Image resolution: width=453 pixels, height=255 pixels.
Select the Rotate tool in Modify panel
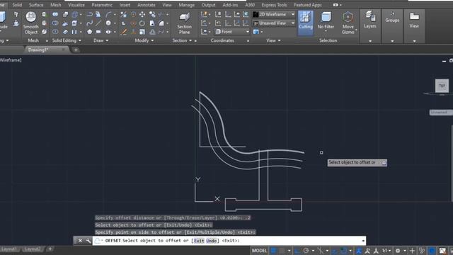pos(142,23)
